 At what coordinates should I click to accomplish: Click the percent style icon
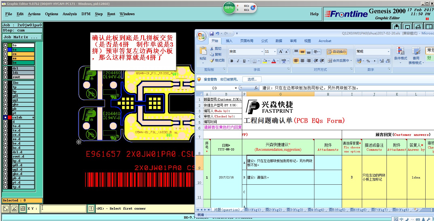pos(368,61)
